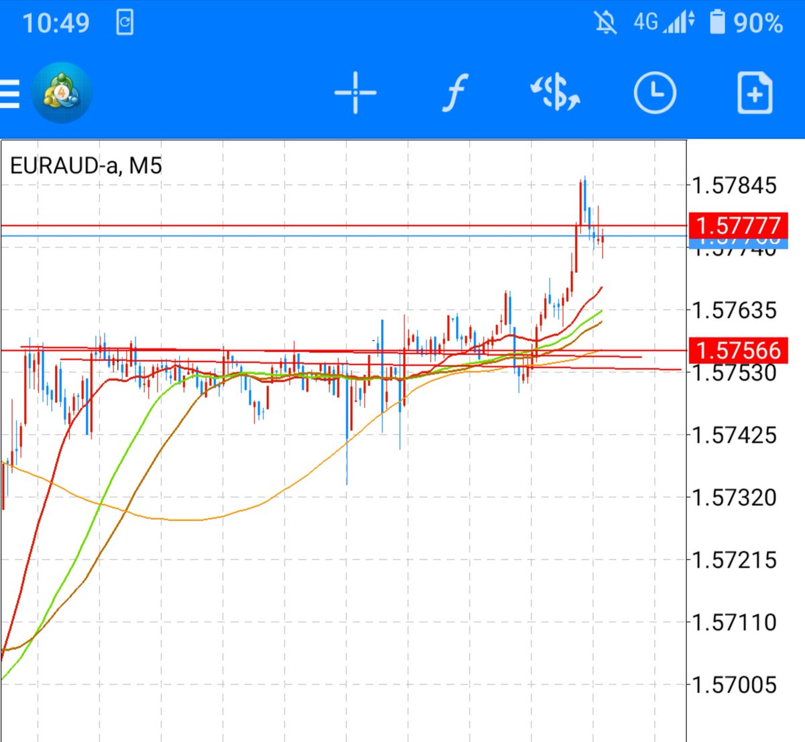The width and height of the screenshot is (805, 742).
Task: Open the timeframe clock selector
Action: click(655, 93)
